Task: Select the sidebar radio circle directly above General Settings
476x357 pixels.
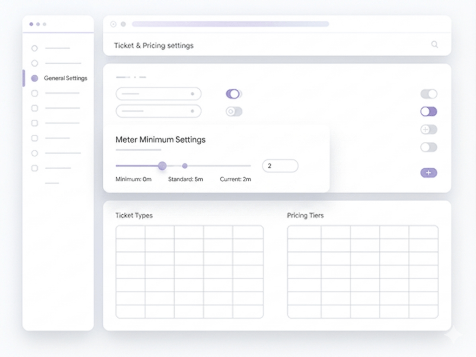Action: coord(34,63)
